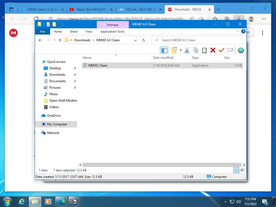Open Classic Explorer shell settings icon
The width and height of the screenshot is (276, 207).
point(241,50)
